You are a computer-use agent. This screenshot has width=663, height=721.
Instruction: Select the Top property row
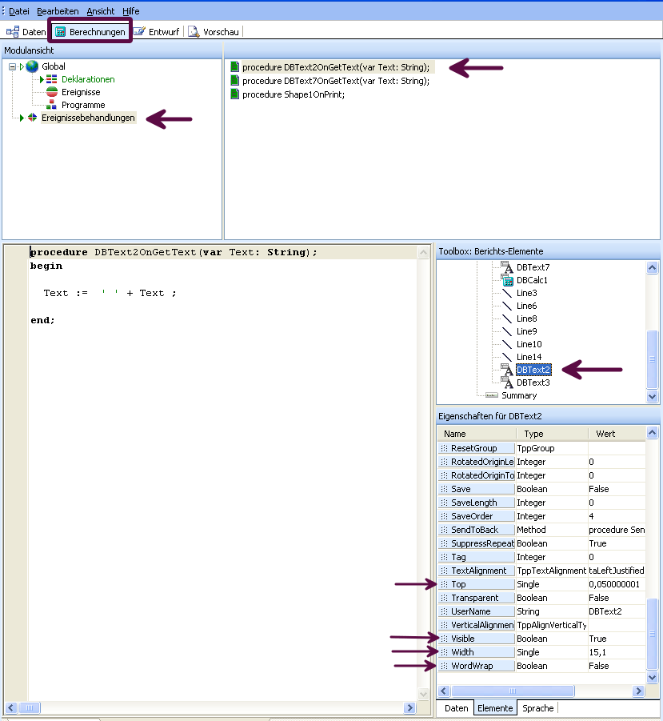(541, 584)
